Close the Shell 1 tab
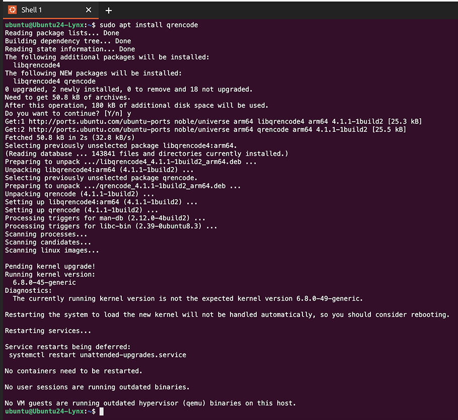This screenshot has height=420, width=458. point(89,10)
